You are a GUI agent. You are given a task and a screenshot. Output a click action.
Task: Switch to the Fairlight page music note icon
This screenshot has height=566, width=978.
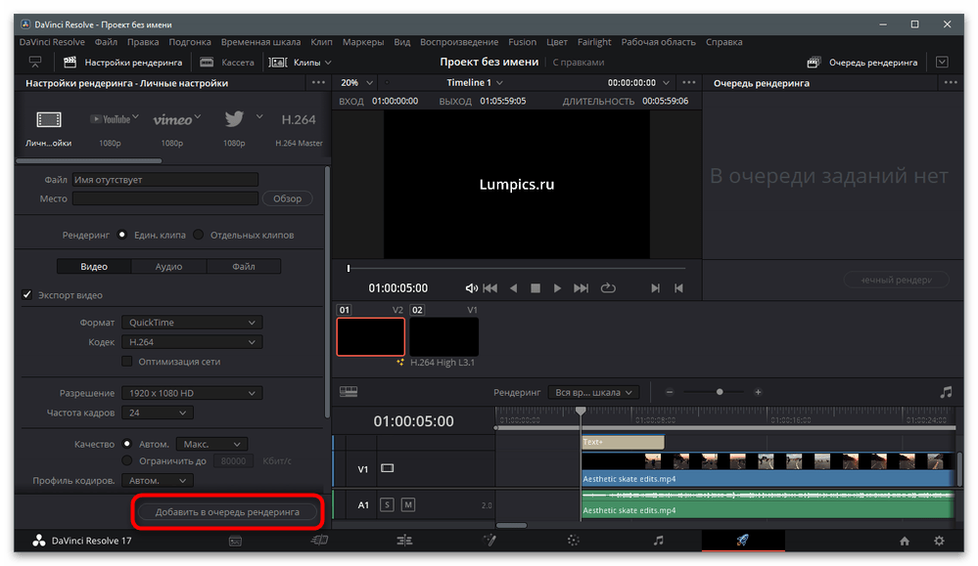pyautogui.click(x=658, y=540)
